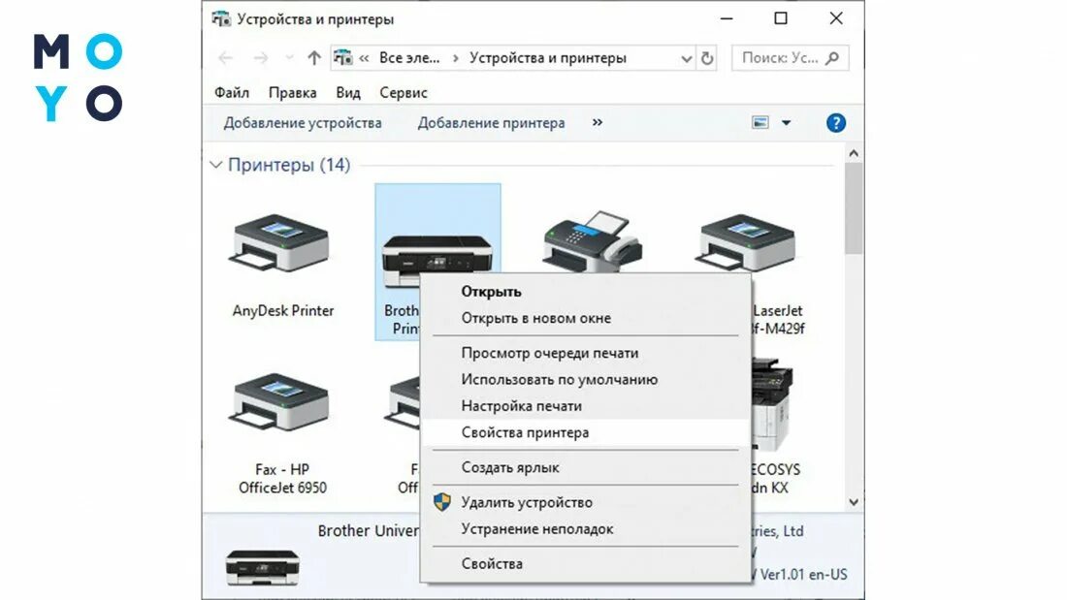Open the view options dropdown arrow

786,123
